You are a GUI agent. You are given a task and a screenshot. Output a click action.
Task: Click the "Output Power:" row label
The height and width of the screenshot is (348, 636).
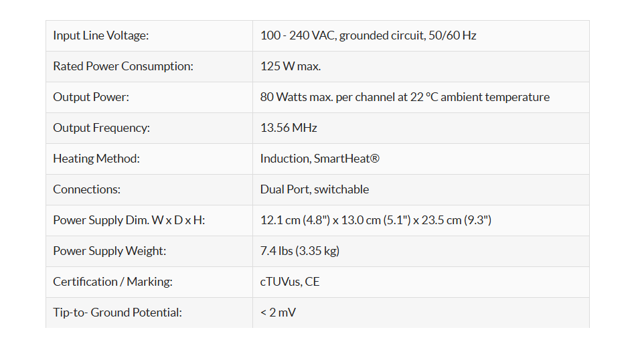click(x=91, y=97)
